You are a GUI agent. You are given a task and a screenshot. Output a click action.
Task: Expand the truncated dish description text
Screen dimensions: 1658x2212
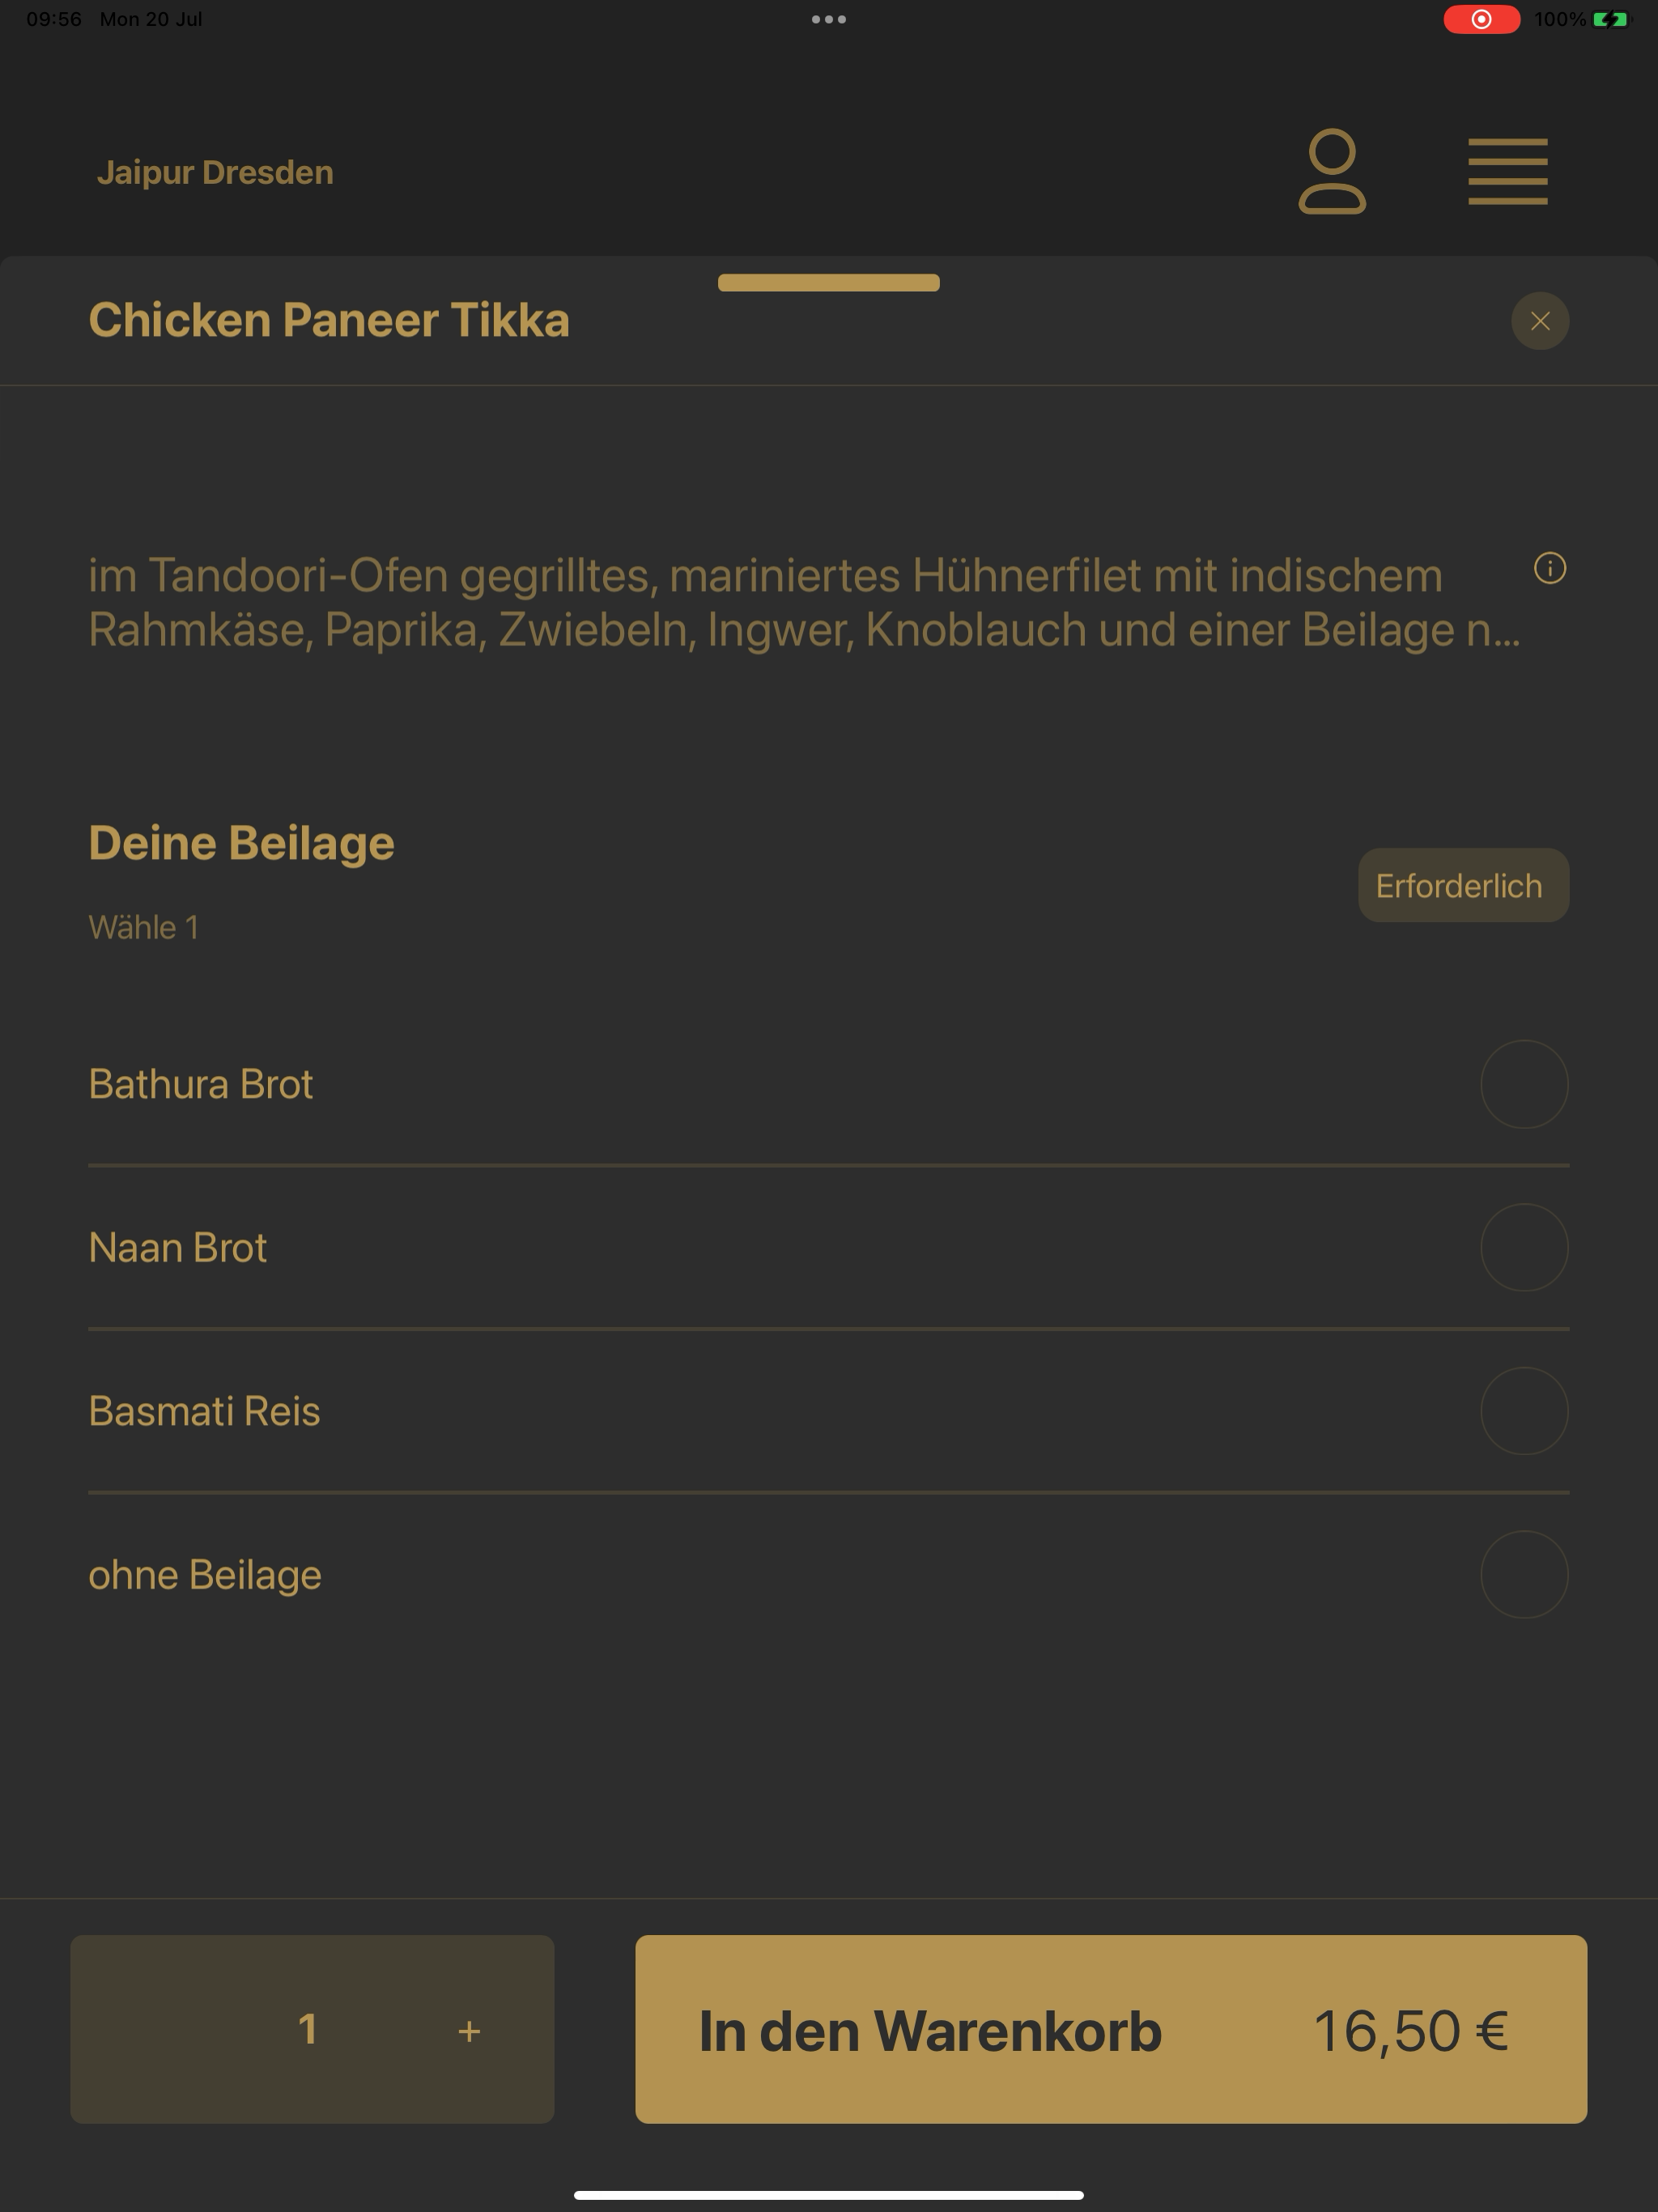[x=805, y=603]
